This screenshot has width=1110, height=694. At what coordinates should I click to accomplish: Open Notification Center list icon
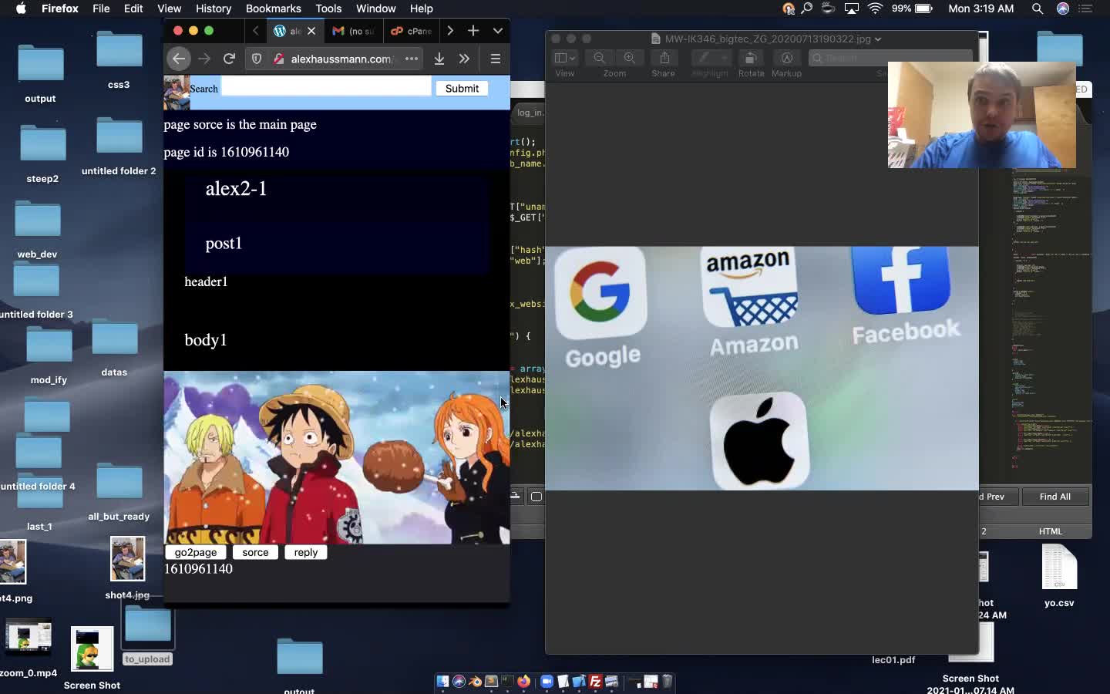click(x=1086, y=8)
